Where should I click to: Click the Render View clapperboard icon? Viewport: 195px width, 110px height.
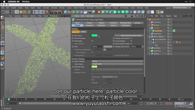(52, 12)
